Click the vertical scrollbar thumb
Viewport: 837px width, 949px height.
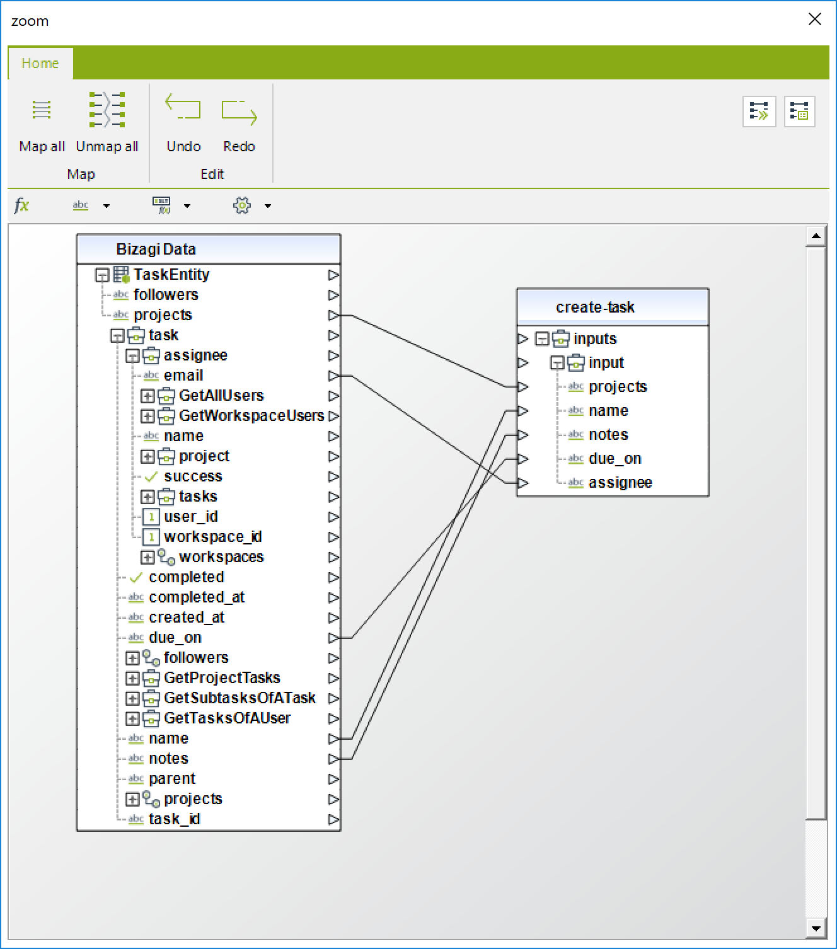(816, 533)
